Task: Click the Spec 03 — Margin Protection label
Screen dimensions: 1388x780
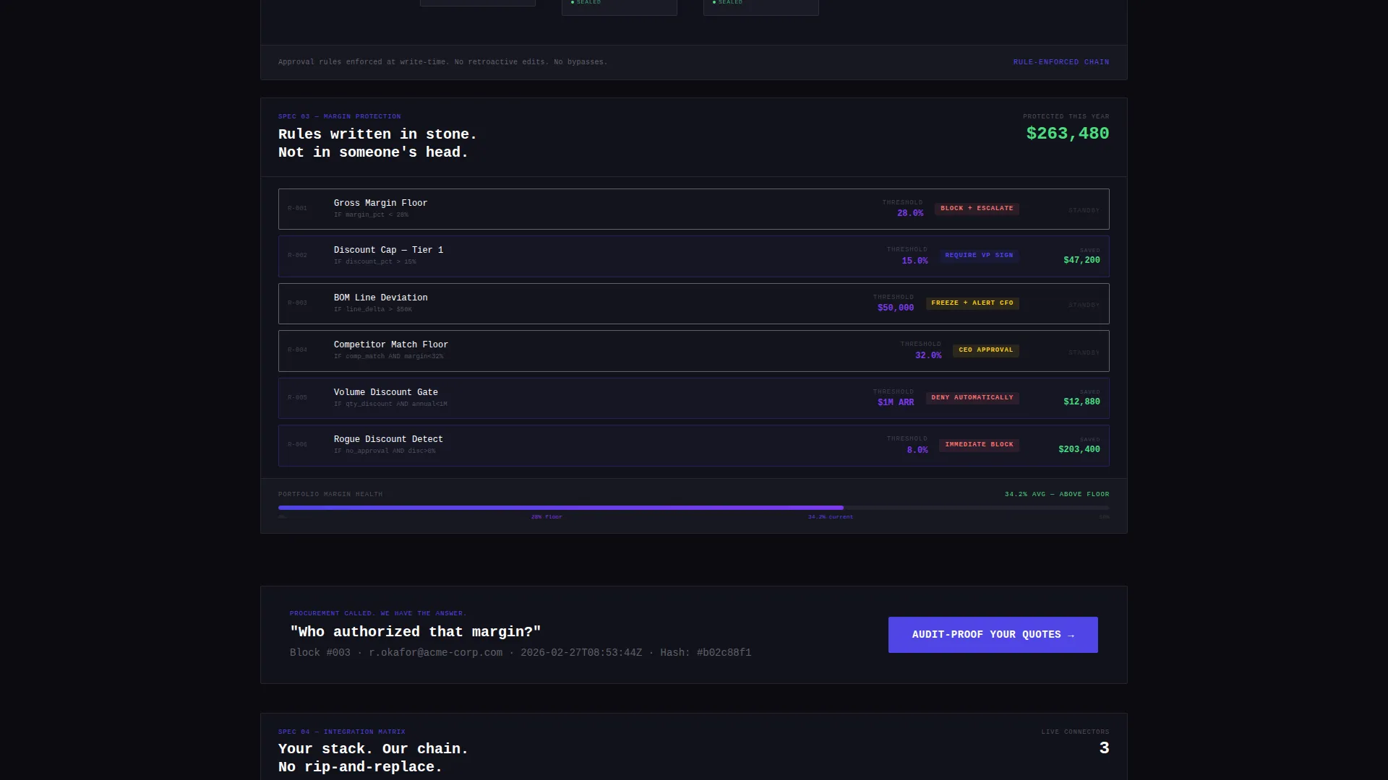Action: (340, 116)
